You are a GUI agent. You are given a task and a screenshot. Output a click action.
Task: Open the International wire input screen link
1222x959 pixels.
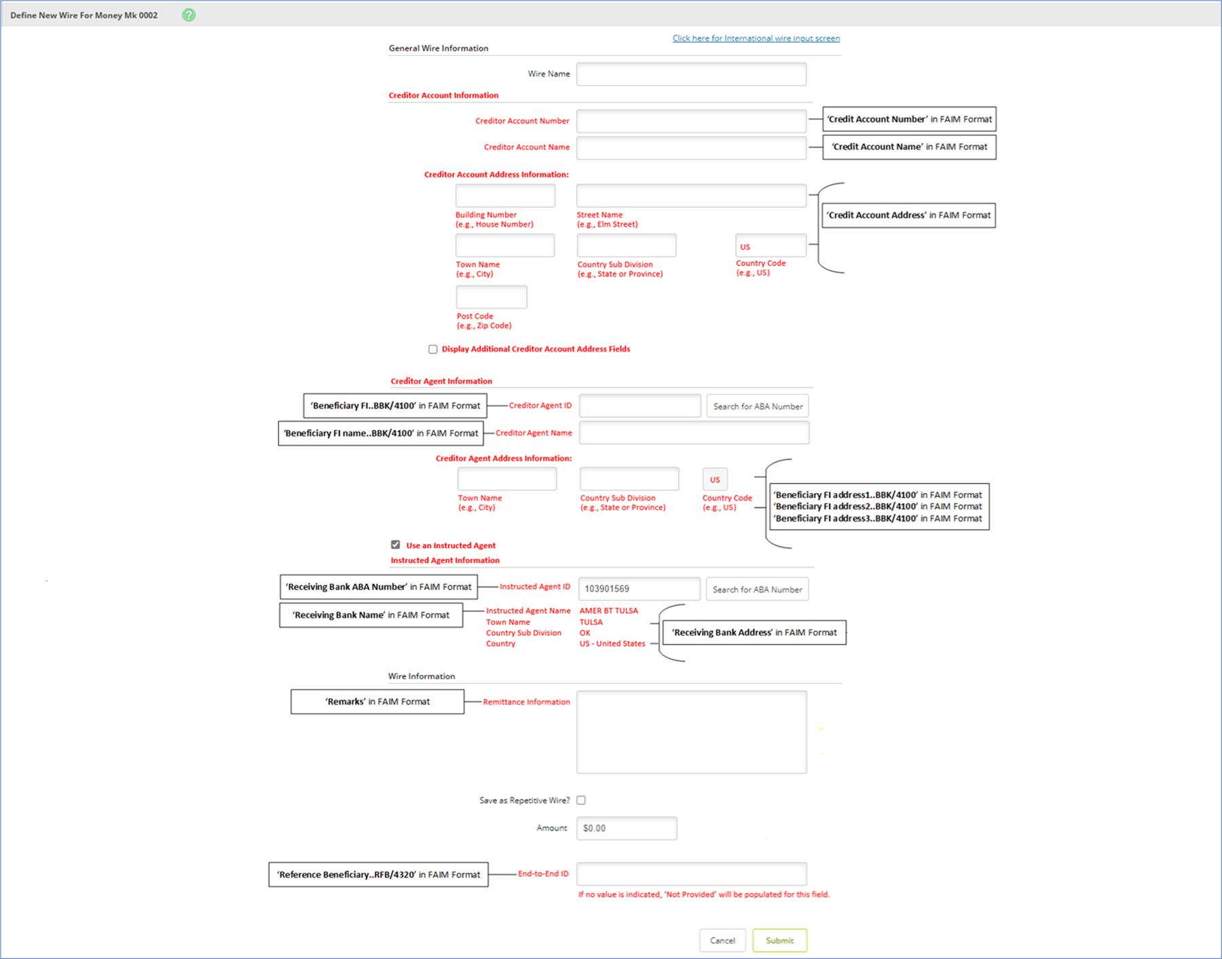coord(756,38)
